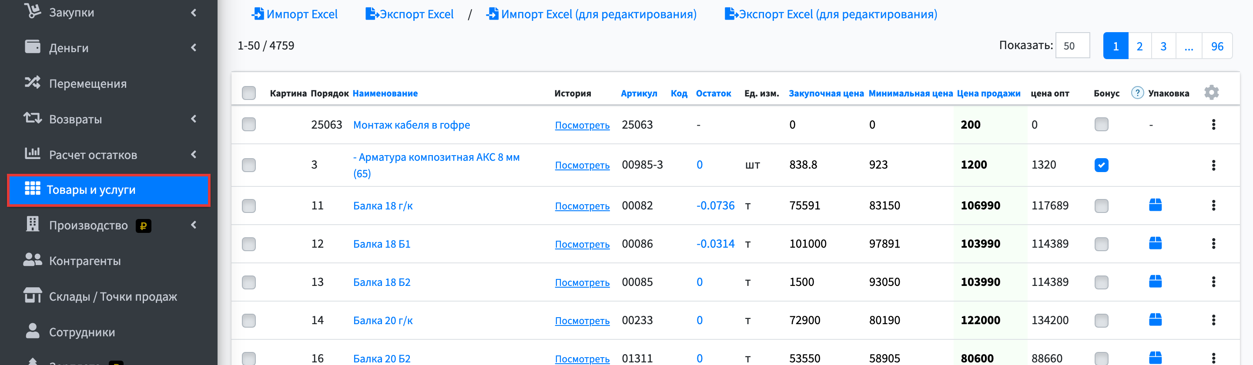This screenshot has width=1253, height=365.
Task: Open packaging box icon for Балка 18 г/к
Action: 1155,205
